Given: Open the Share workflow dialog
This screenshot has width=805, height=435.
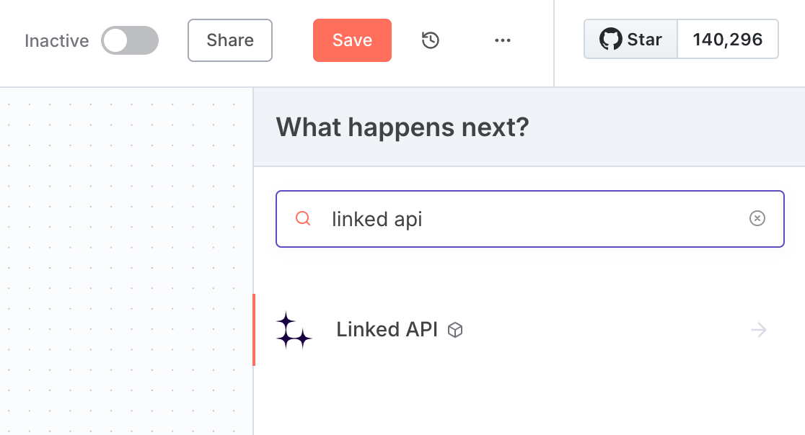Looking at the screenshot, I should coord(230,40).
